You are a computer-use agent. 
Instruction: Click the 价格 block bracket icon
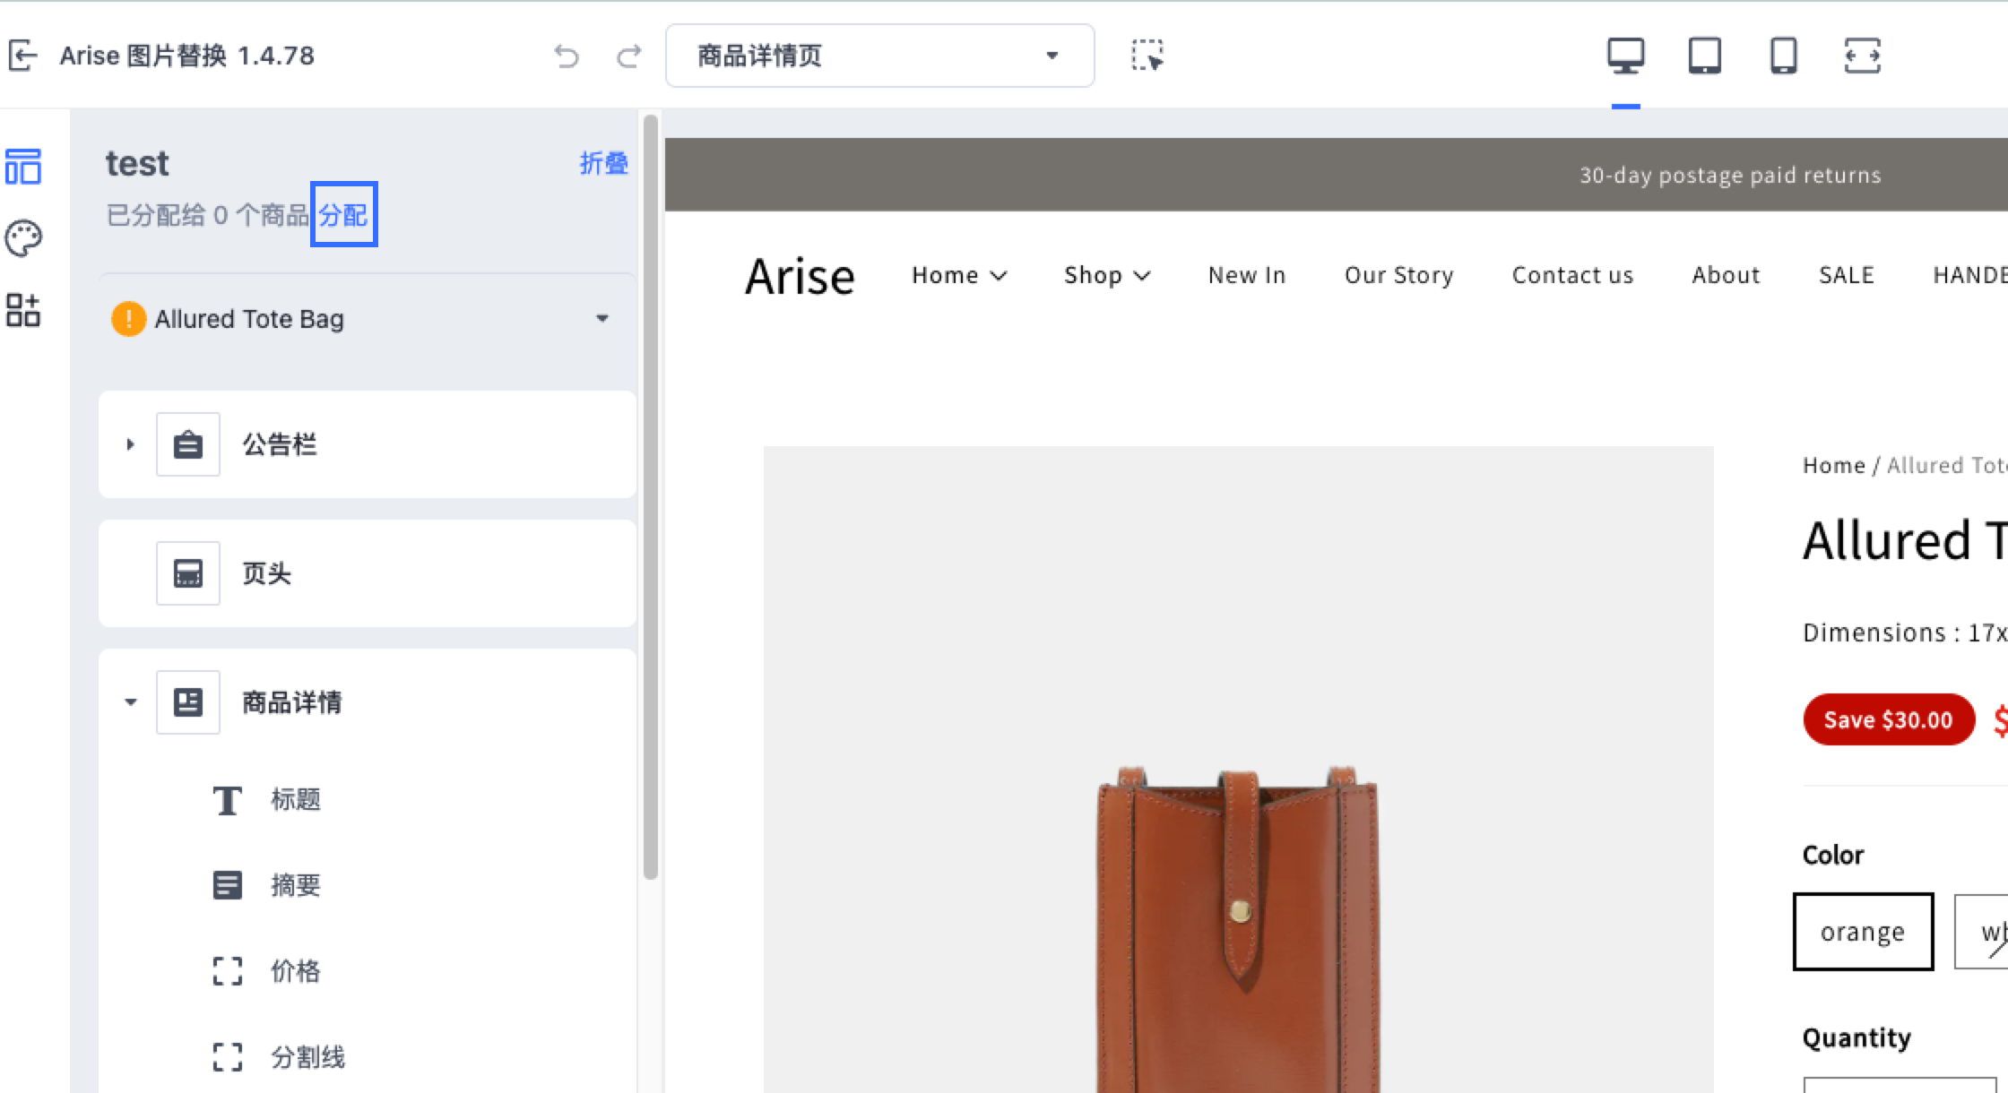pyautogui.click(x=228, y=971)
